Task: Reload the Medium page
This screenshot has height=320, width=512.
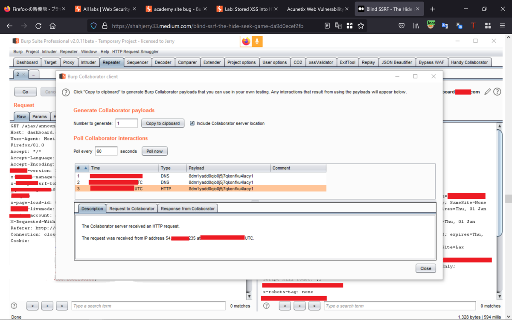Action: (x=38, y=26)
